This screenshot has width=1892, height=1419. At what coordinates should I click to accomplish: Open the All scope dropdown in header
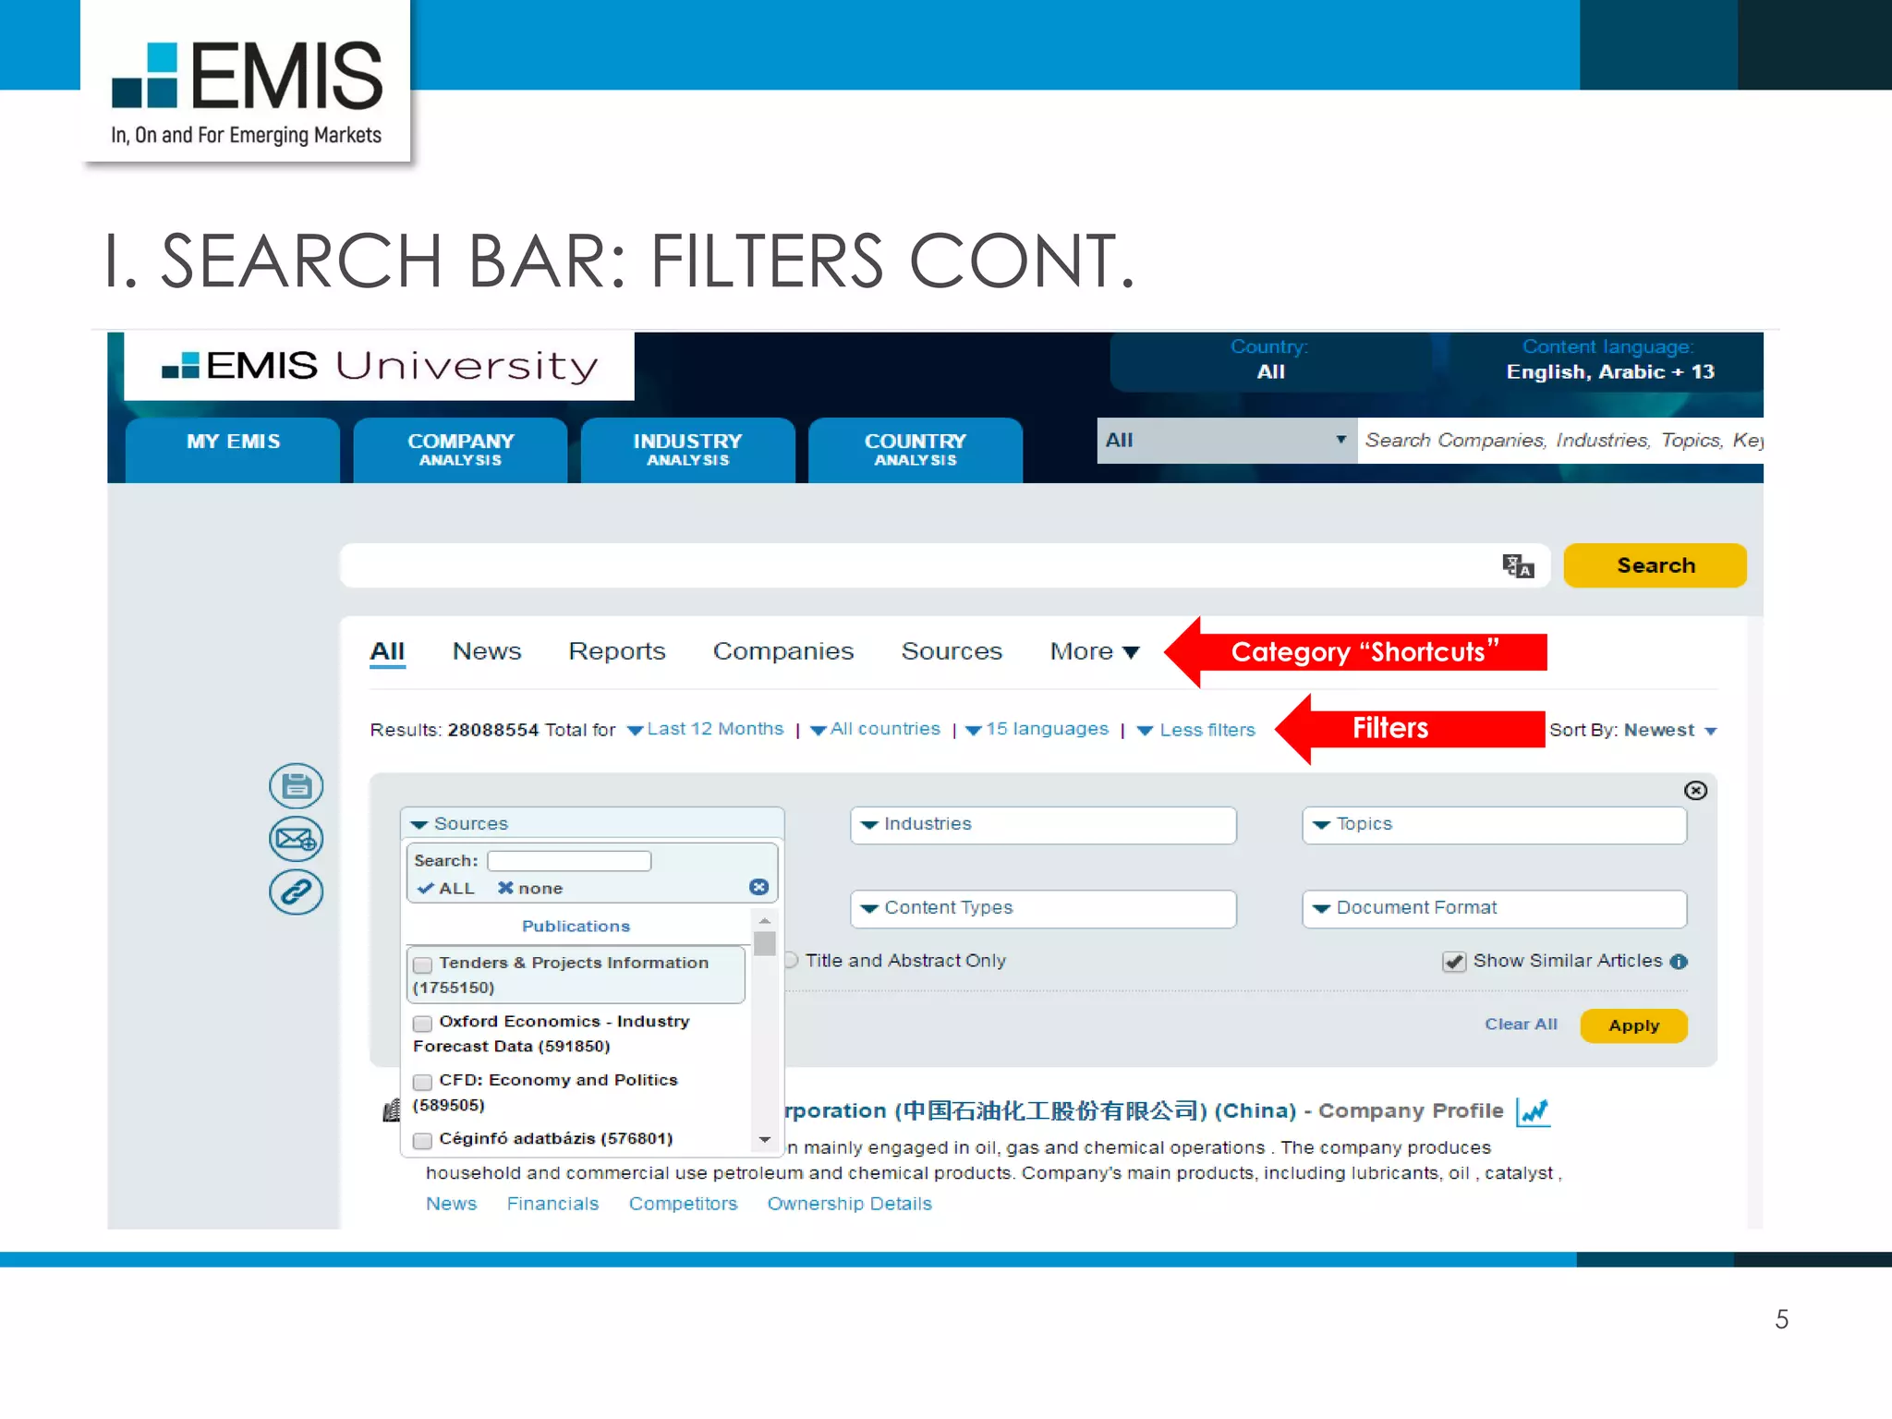pos(1226,440)
